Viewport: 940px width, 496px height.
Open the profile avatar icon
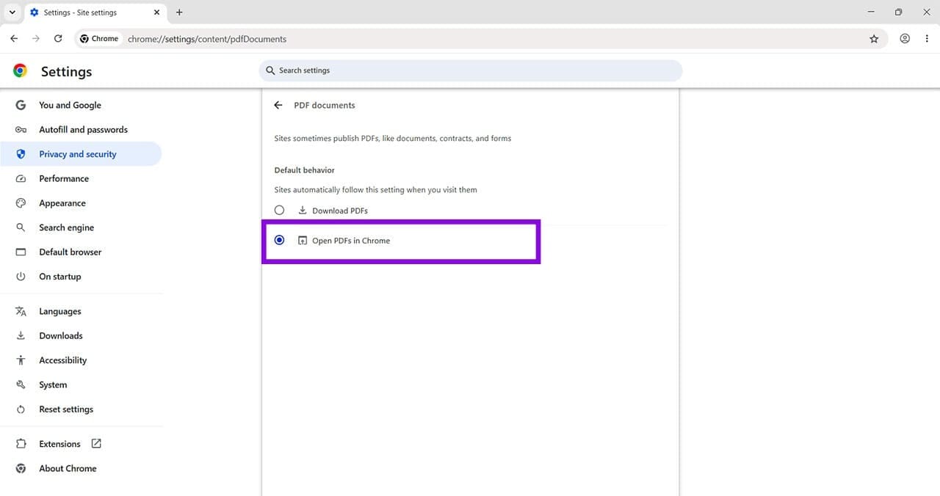[x=905, y=39]
